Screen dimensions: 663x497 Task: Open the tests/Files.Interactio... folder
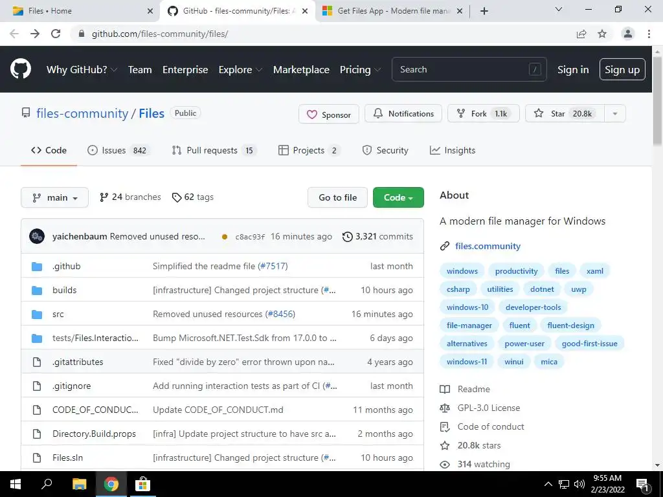[x=95, y=338]
